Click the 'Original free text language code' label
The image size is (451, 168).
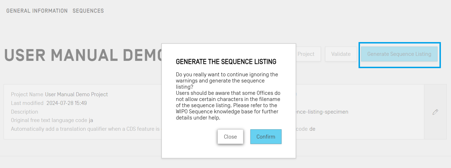pos(49,120)
